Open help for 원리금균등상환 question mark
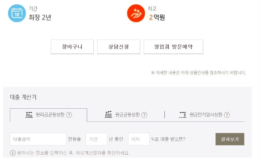 (x=69, y=115)
